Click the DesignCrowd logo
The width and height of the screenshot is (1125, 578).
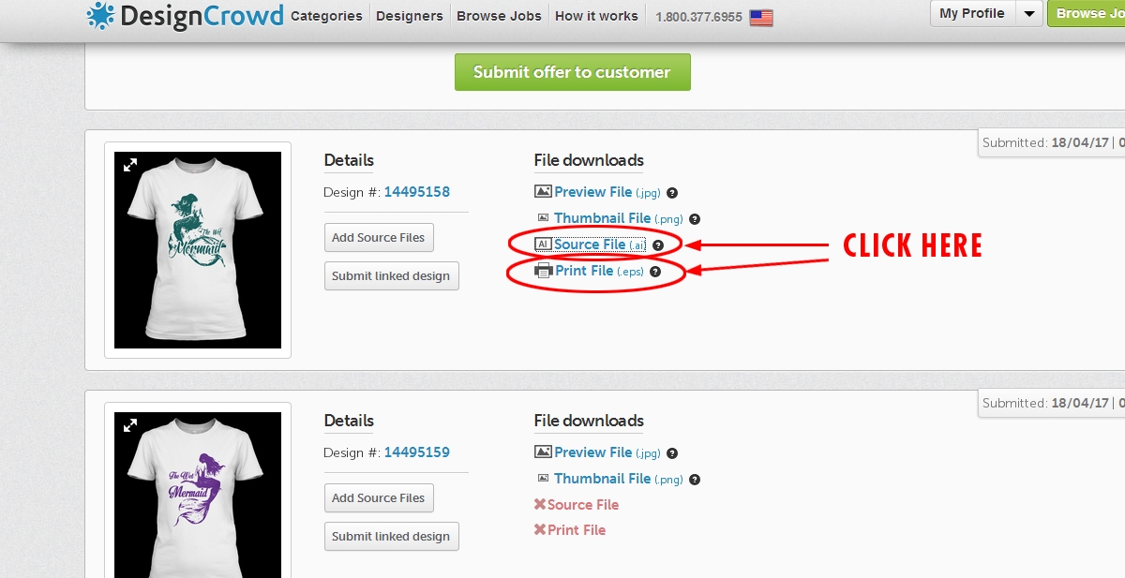(184, 15)
